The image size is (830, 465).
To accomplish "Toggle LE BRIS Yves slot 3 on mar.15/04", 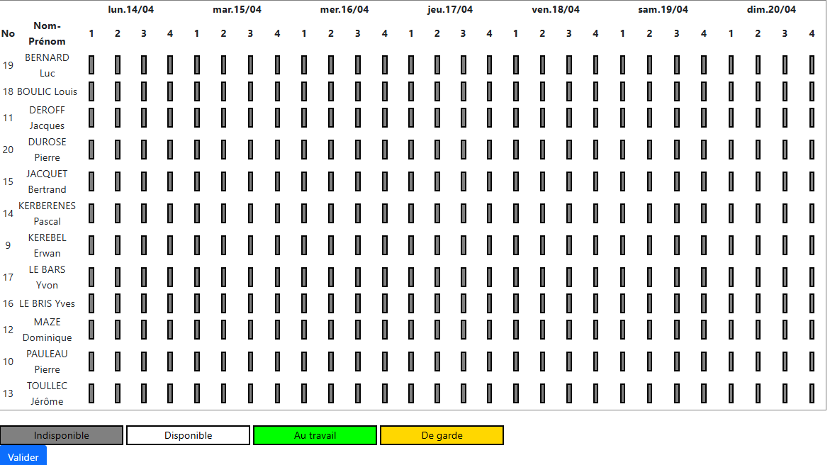I will coord(250,303).
